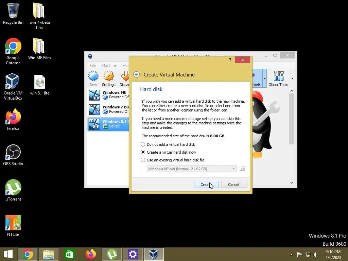Expand Global Tools dropdown arrow
Screen dimensions: 348x261
292,79
